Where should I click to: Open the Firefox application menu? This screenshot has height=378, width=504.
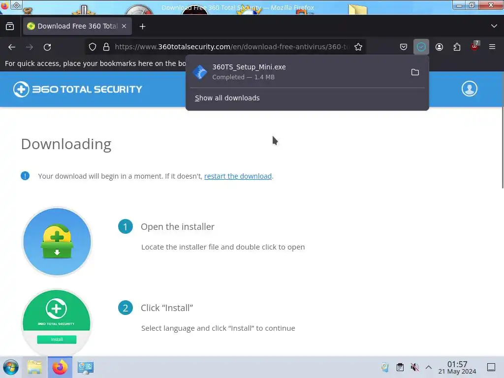tap(492, 47)
